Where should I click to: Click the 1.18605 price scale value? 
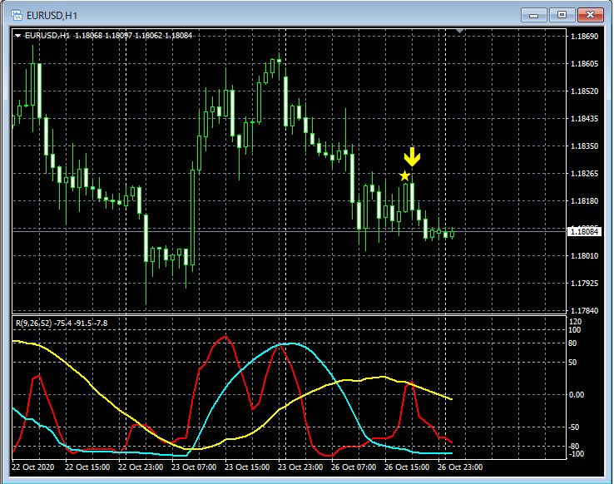click(x=585, y=64)
